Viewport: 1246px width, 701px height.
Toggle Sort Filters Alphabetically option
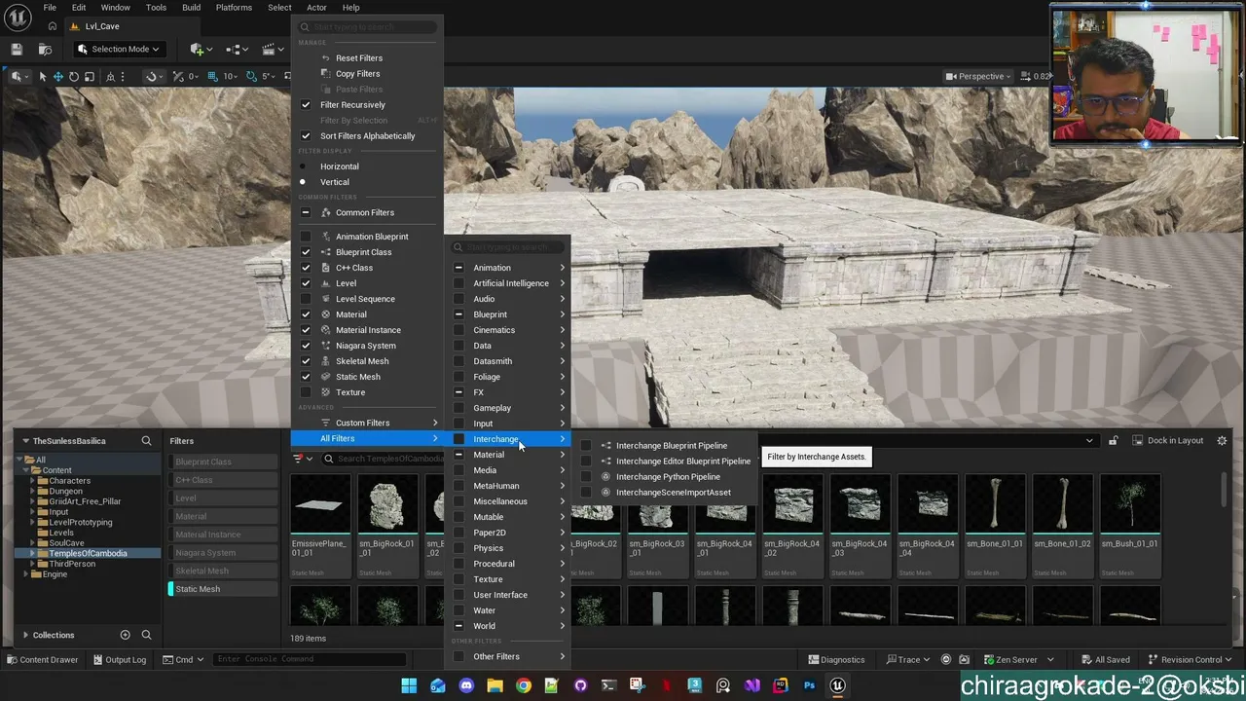(306, 136)
